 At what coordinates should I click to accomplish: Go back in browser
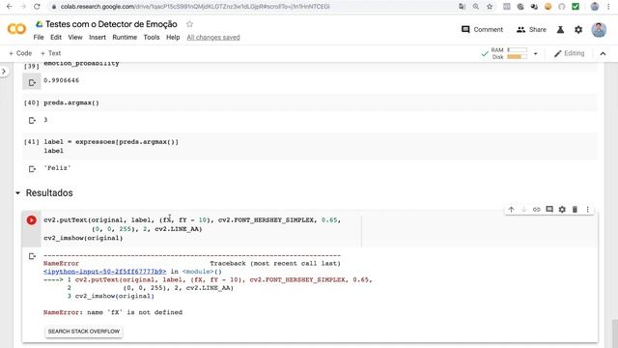click(x=9, y=7)
